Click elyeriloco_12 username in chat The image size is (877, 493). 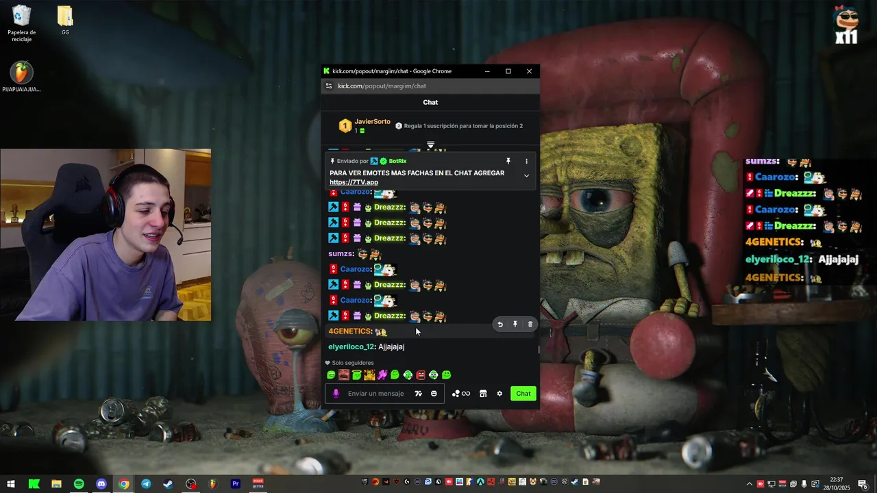click(x=351, y=347)
